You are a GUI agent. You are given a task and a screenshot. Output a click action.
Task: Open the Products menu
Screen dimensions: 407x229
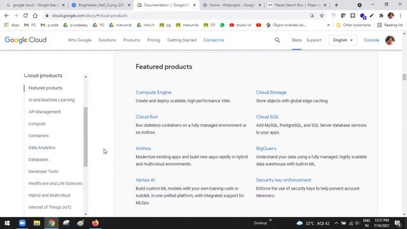tap(132, 40)
